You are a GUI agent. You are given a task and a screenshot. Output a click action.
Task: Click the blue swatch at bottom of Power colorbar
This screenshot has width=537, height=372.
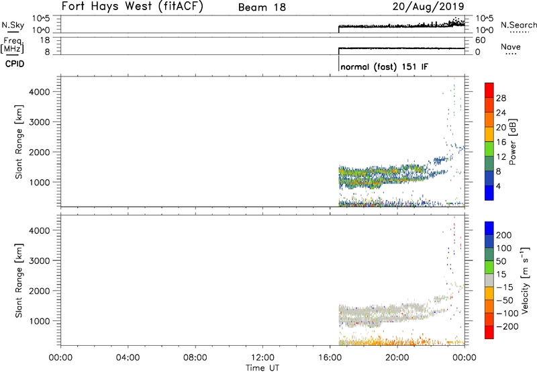[489, 193]
